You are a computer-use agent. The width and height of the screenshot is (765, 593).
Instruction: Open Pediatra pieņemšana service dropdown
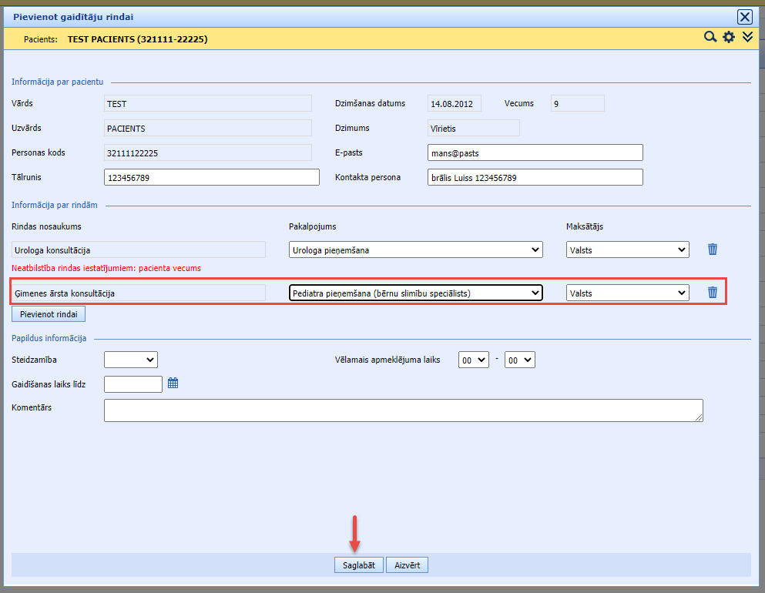click(415, 293)
